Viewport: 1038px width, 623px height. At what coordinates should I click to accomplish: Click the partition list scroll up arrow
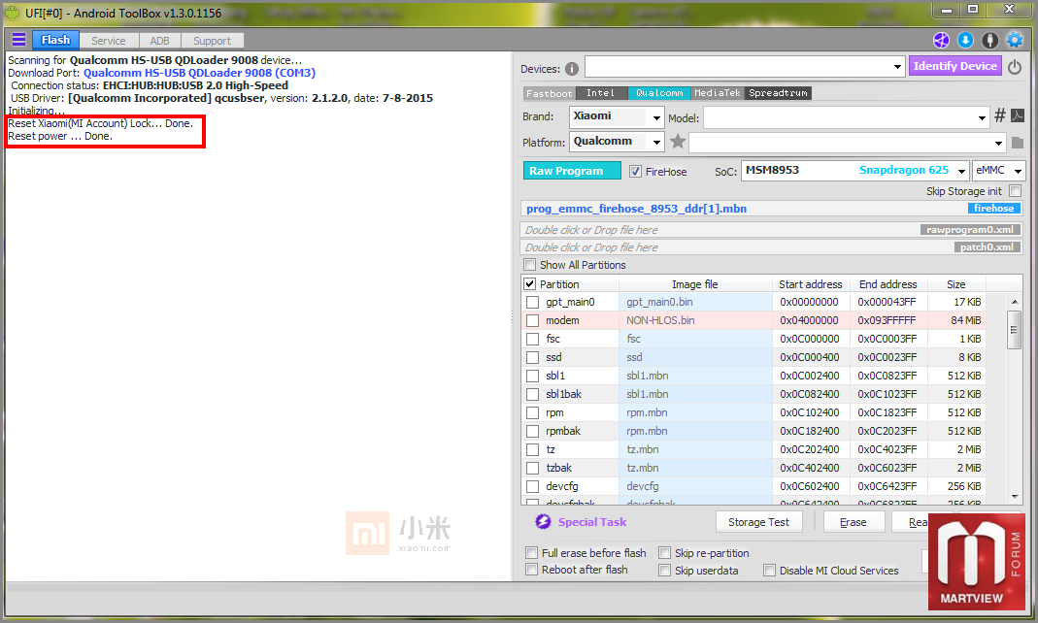[1014, 302]
